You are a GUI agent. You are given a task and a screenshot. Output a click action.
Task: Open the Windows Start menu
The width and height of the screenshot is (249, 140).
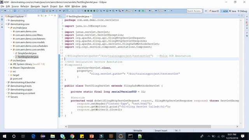5,136
